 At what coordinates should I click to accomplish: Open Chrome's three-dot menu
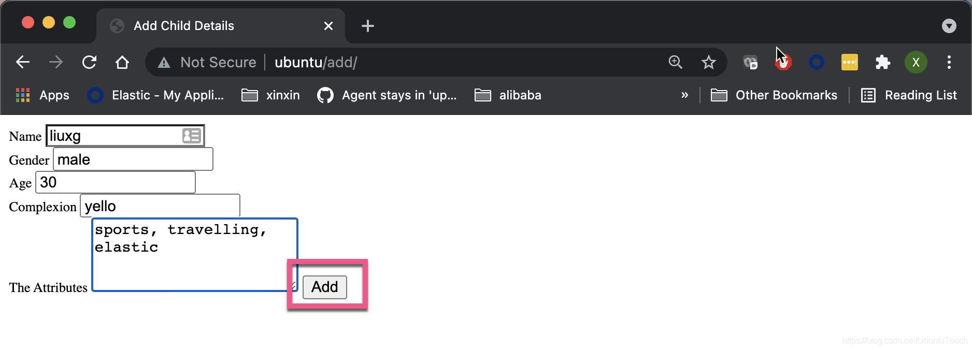(949, 62)
